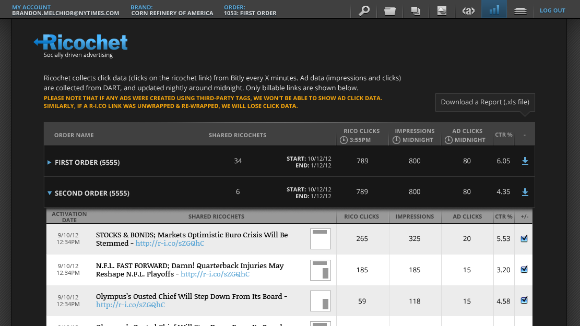The image size is (580, 326).
Task: Click ad placement thumbnail for Olympus row
Action: pyautogui.click(x=321, y=301)
